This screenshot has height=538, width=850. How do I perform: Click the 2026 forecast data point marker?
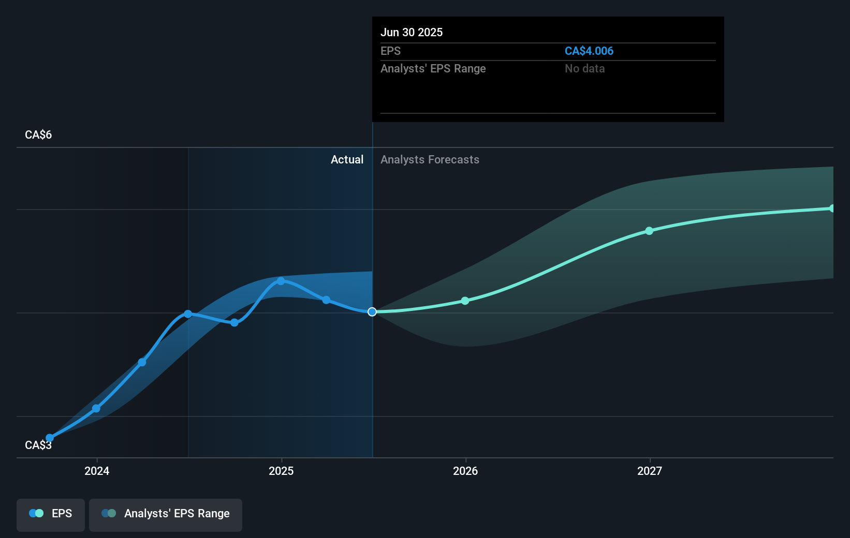465,300
